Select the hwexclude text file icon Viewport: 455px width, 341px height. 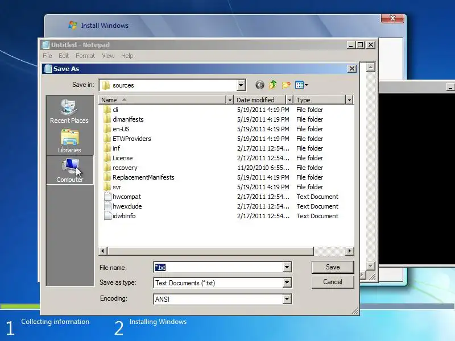pyautogui.click(x=107, y=206)
